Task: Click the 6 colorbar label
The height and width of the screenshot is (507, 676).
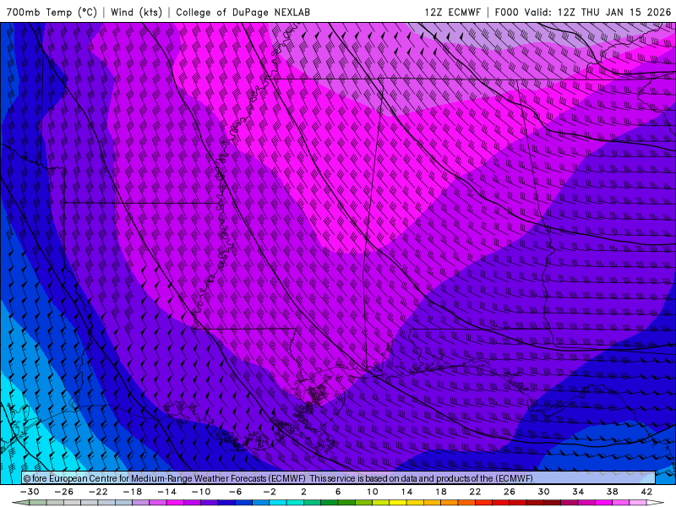Action: pos(338,492)
